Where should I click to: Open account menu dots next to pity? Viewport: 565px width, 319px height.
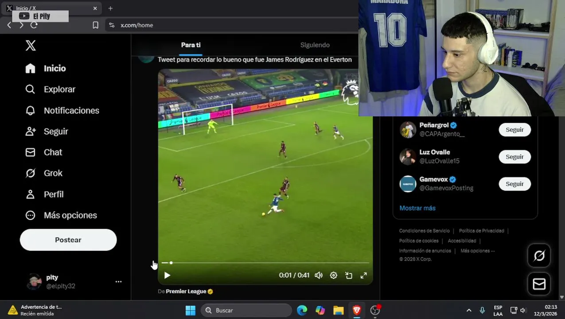tap(118, 281)
